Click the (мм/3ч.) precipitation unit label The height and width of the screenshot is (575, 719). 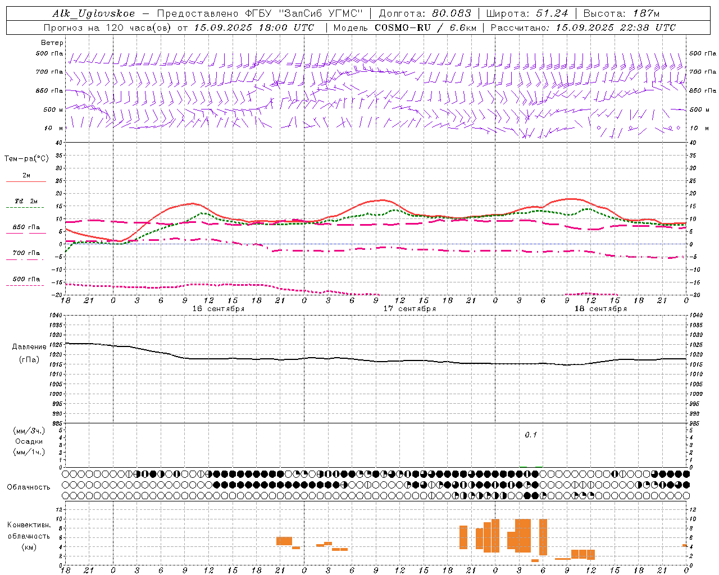[x=29, y=431]
